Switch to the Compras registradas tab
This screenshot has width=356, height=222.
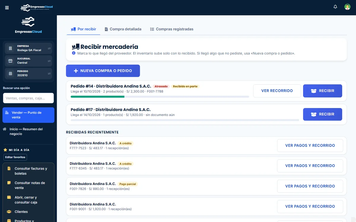[x=171, y=29]
